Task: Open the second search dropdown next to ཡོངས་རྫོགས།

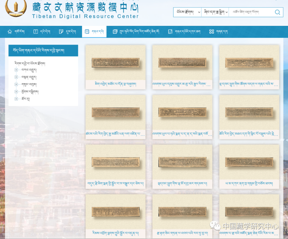Action: pos(215,12)
